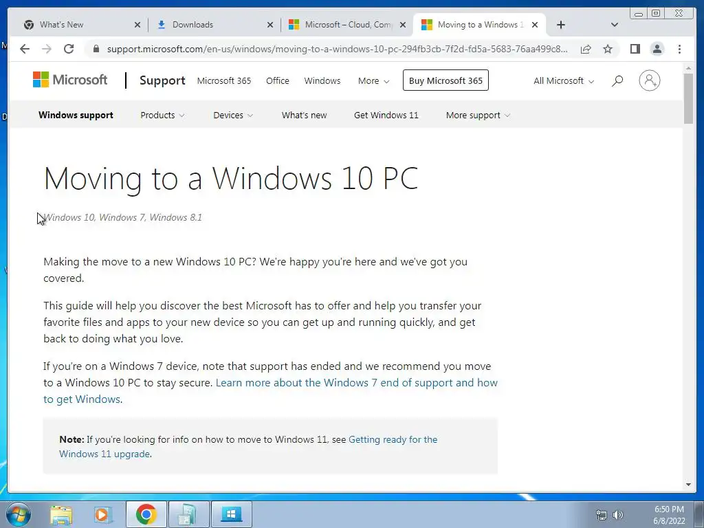Screen dimensions: 704x528
Task: Open Get Windows 11 link
Action: click(386, 115)
